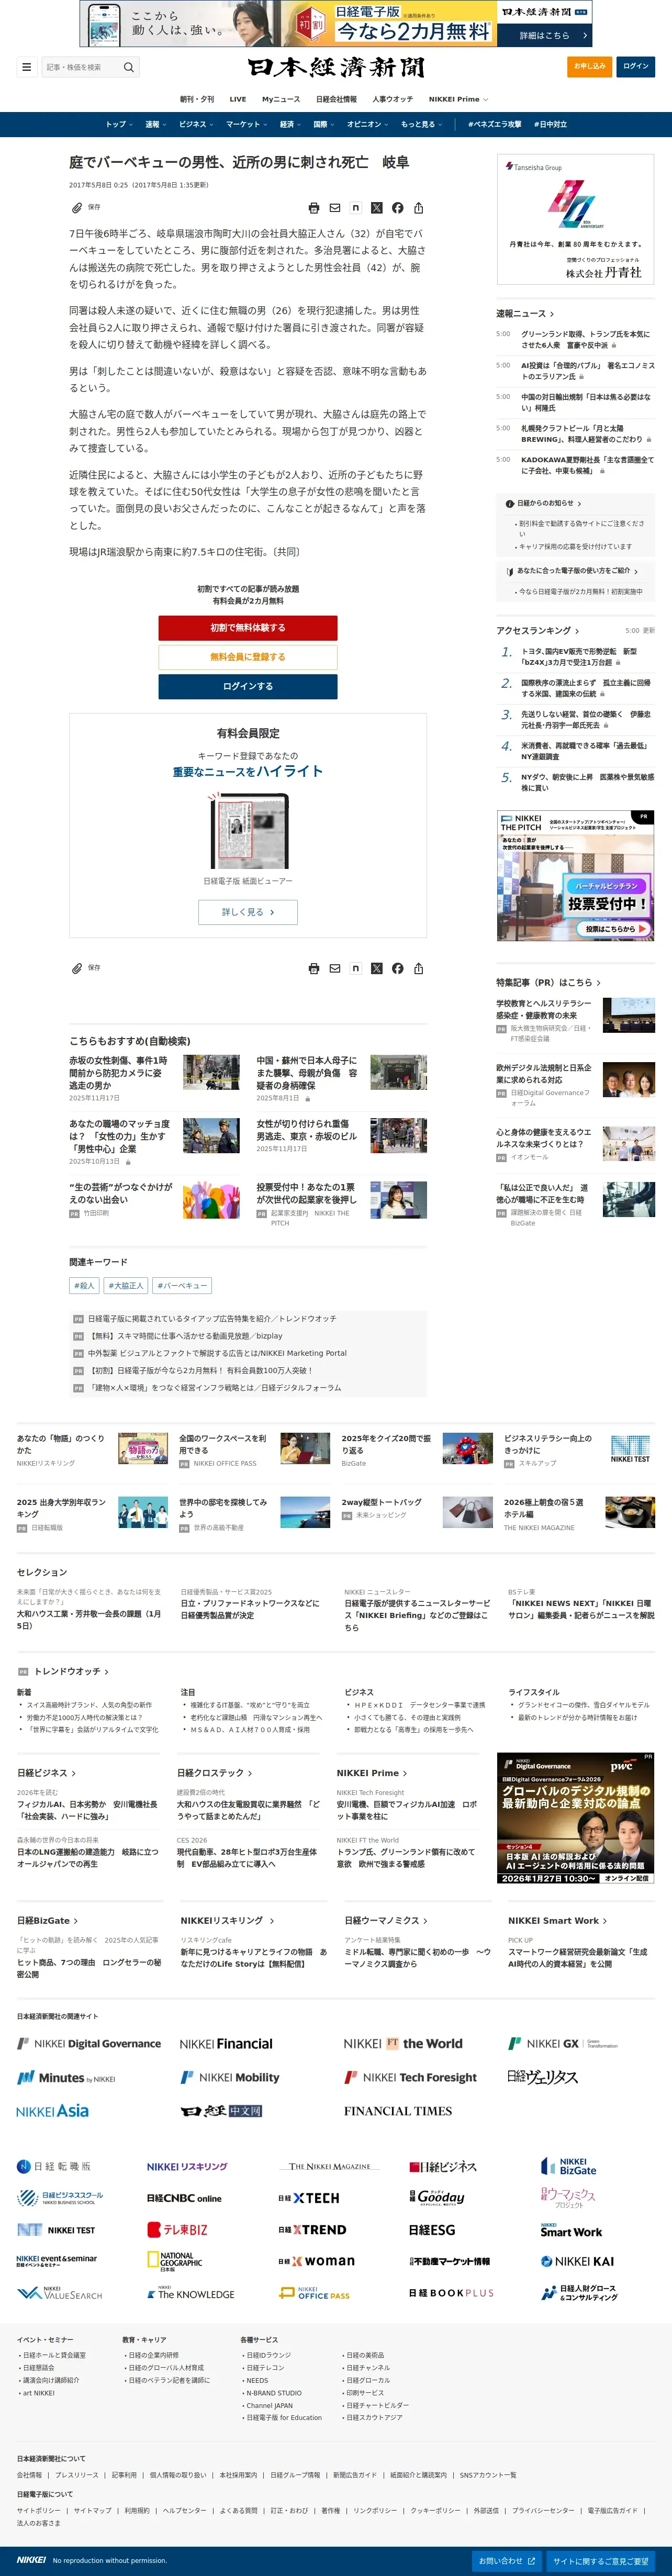Open the NIKKEI Digital Governance logo link

[89, 2044]
